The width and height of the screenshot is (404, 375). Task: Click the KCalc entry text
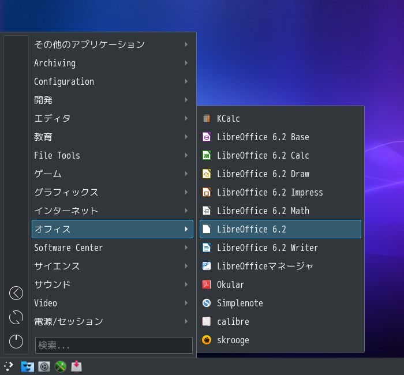229,118
